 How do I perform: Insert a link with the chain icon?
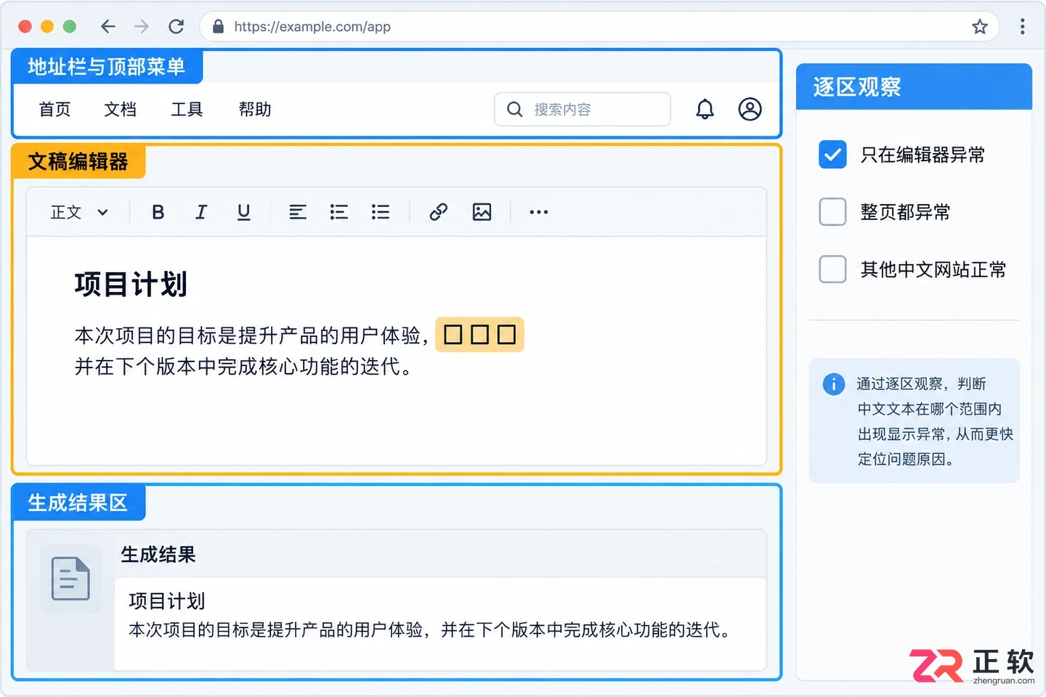(438, 212)
